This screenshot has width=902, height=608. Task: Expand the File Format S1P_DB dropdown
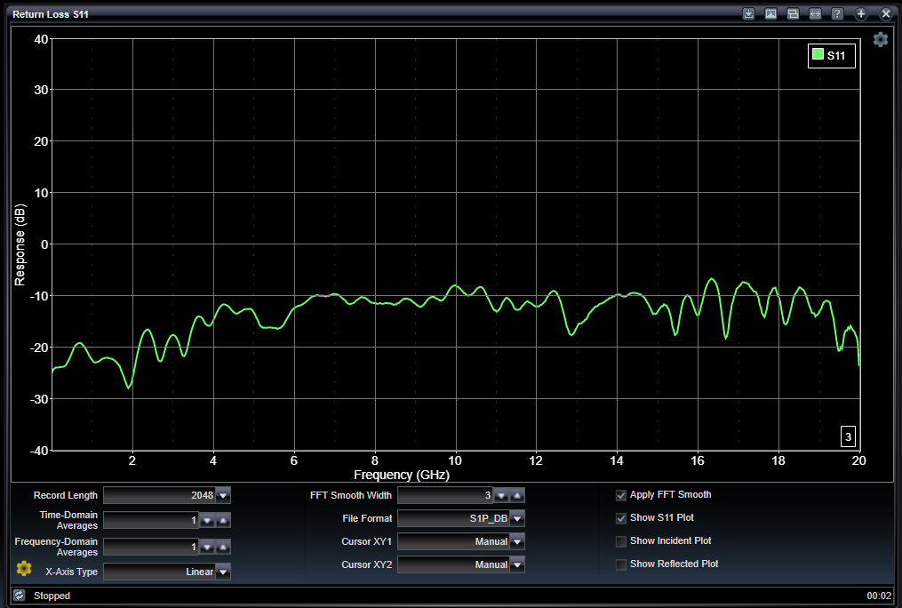coord(517,518)
